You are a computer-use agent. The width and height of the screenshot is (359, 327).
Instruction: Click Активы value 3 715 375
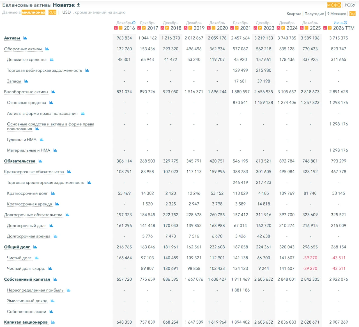(339, 38)
